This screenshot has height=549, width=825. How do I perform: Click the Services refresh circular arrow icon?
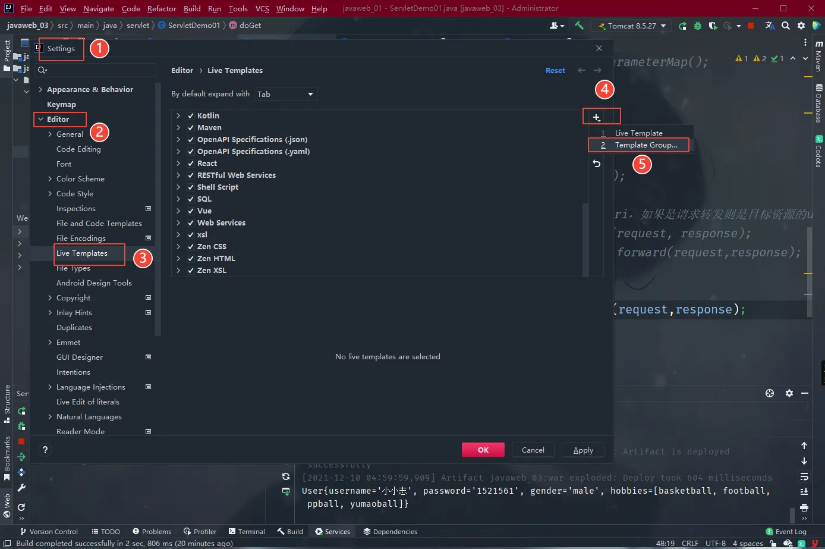[21, 507]
